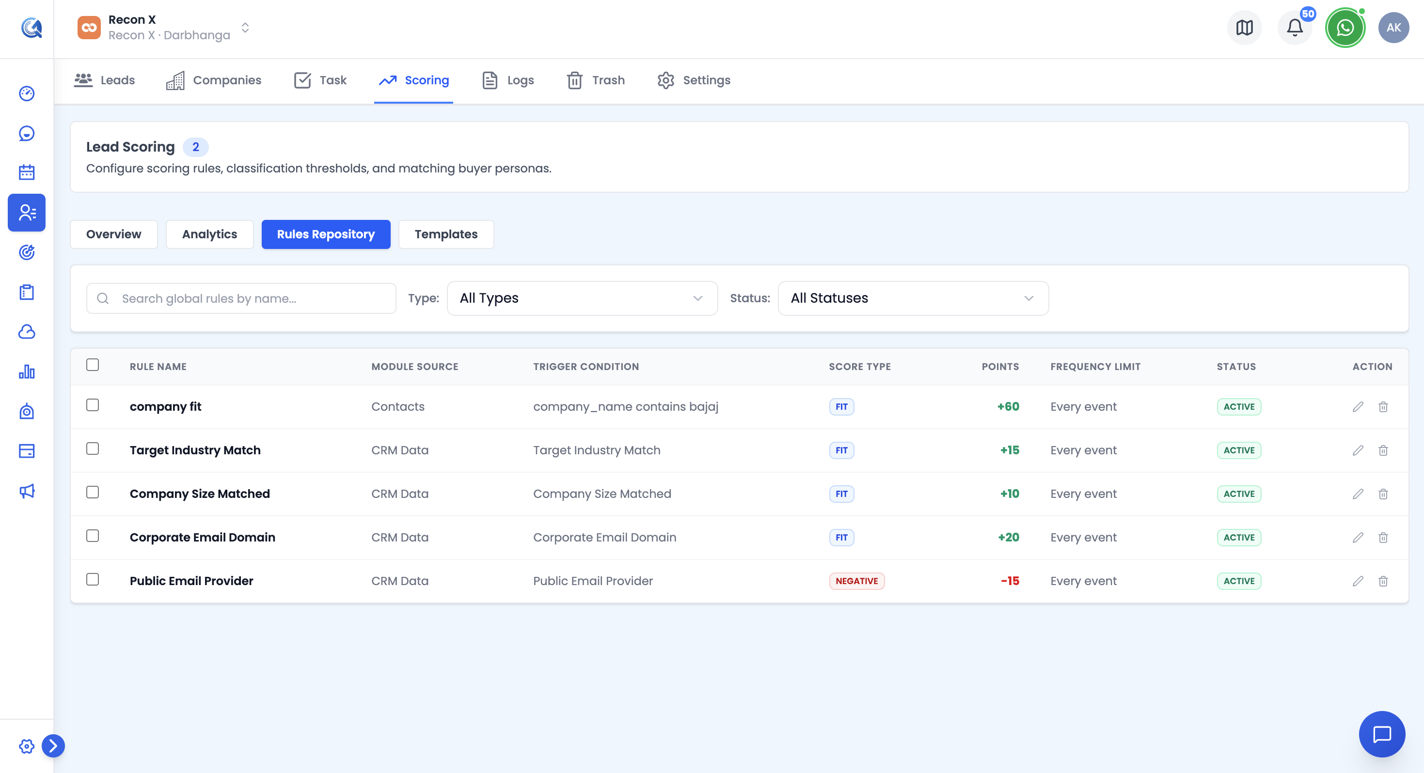
Task: Delete the Corporate Email Domain rule
Action: [1383, 538]
